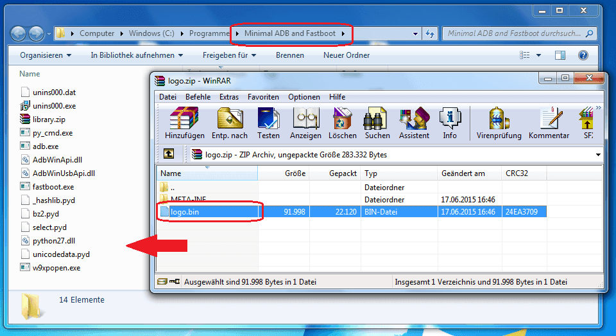Image resolution: width=616 pixels, height=336 pixels.
Task: Click the Entp. nach extract icon
Action: point(230,123)
